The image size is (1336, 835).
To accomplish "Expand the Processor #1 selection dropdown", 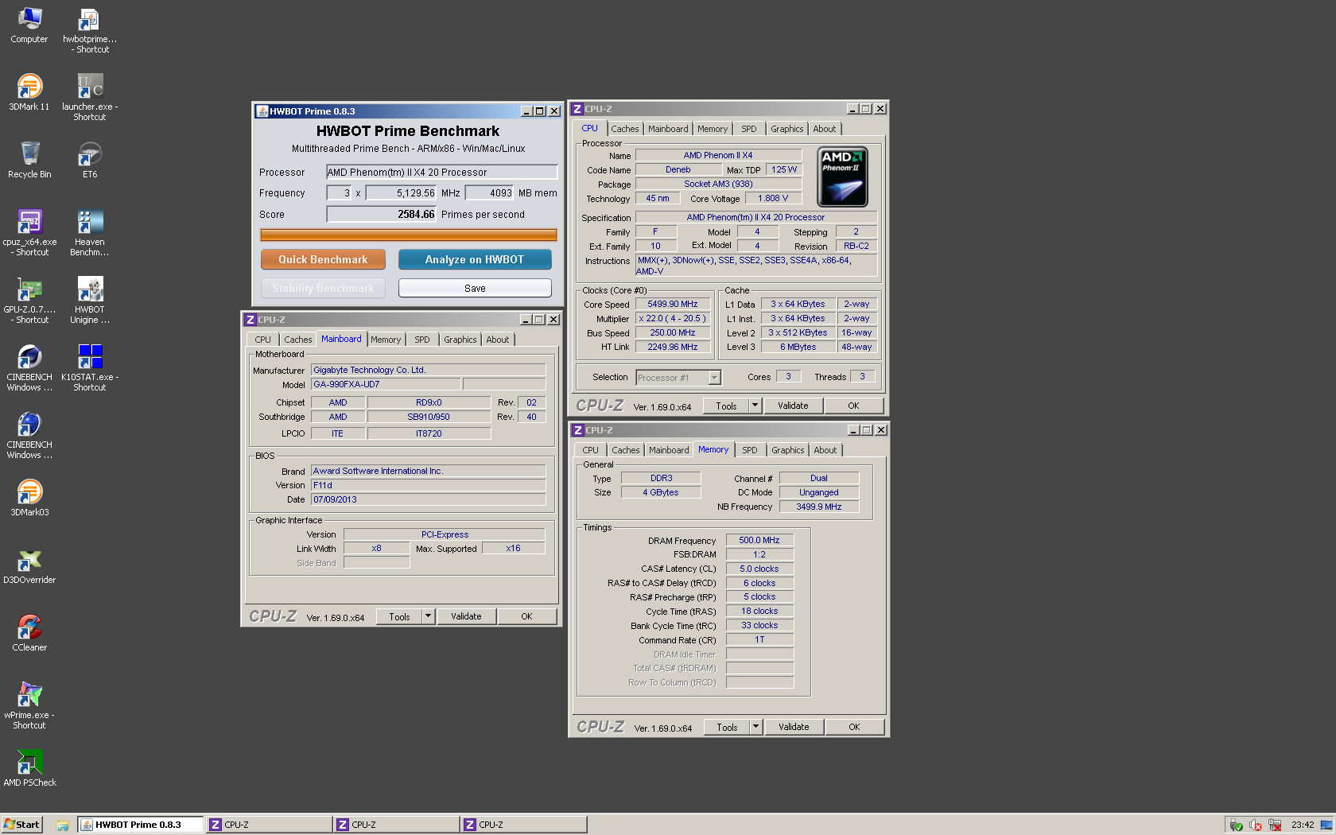I will (714, 378).
